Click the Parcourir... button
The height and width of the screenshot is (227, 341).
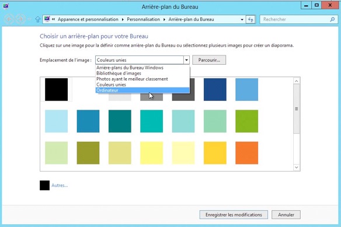click(x=209, y=60)
